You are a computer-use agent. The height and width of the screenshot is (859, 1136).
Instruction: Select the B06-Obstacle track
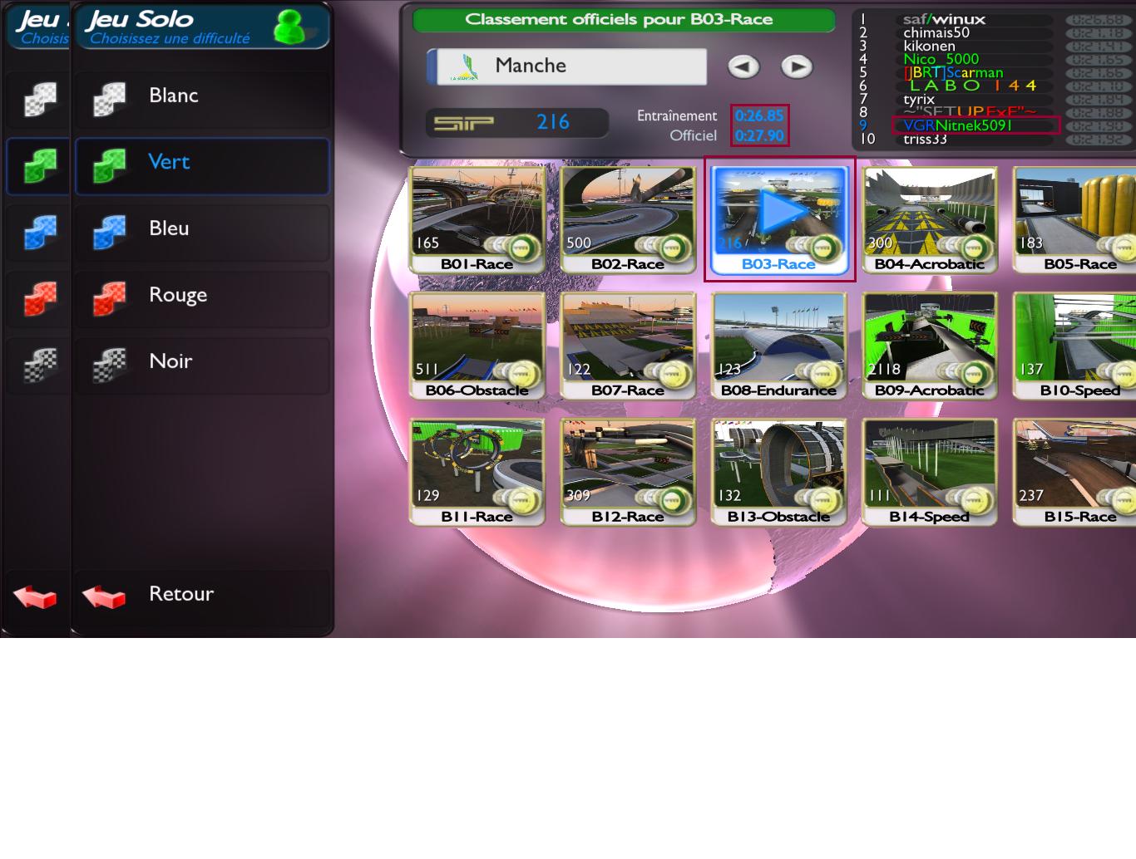pos(477,346)
